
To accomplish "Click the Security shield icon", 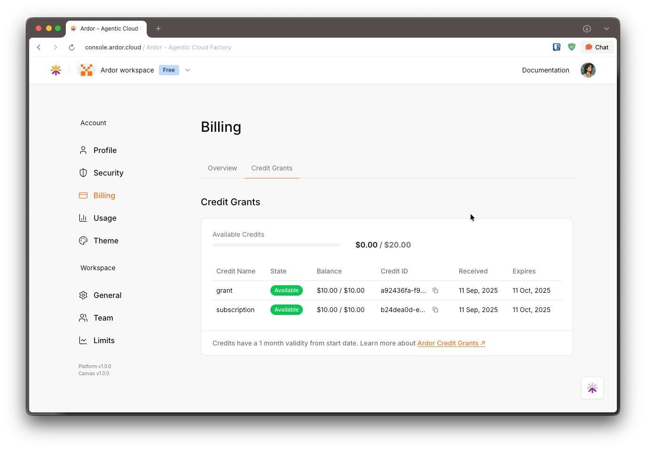I will click(x=83, y=172).
